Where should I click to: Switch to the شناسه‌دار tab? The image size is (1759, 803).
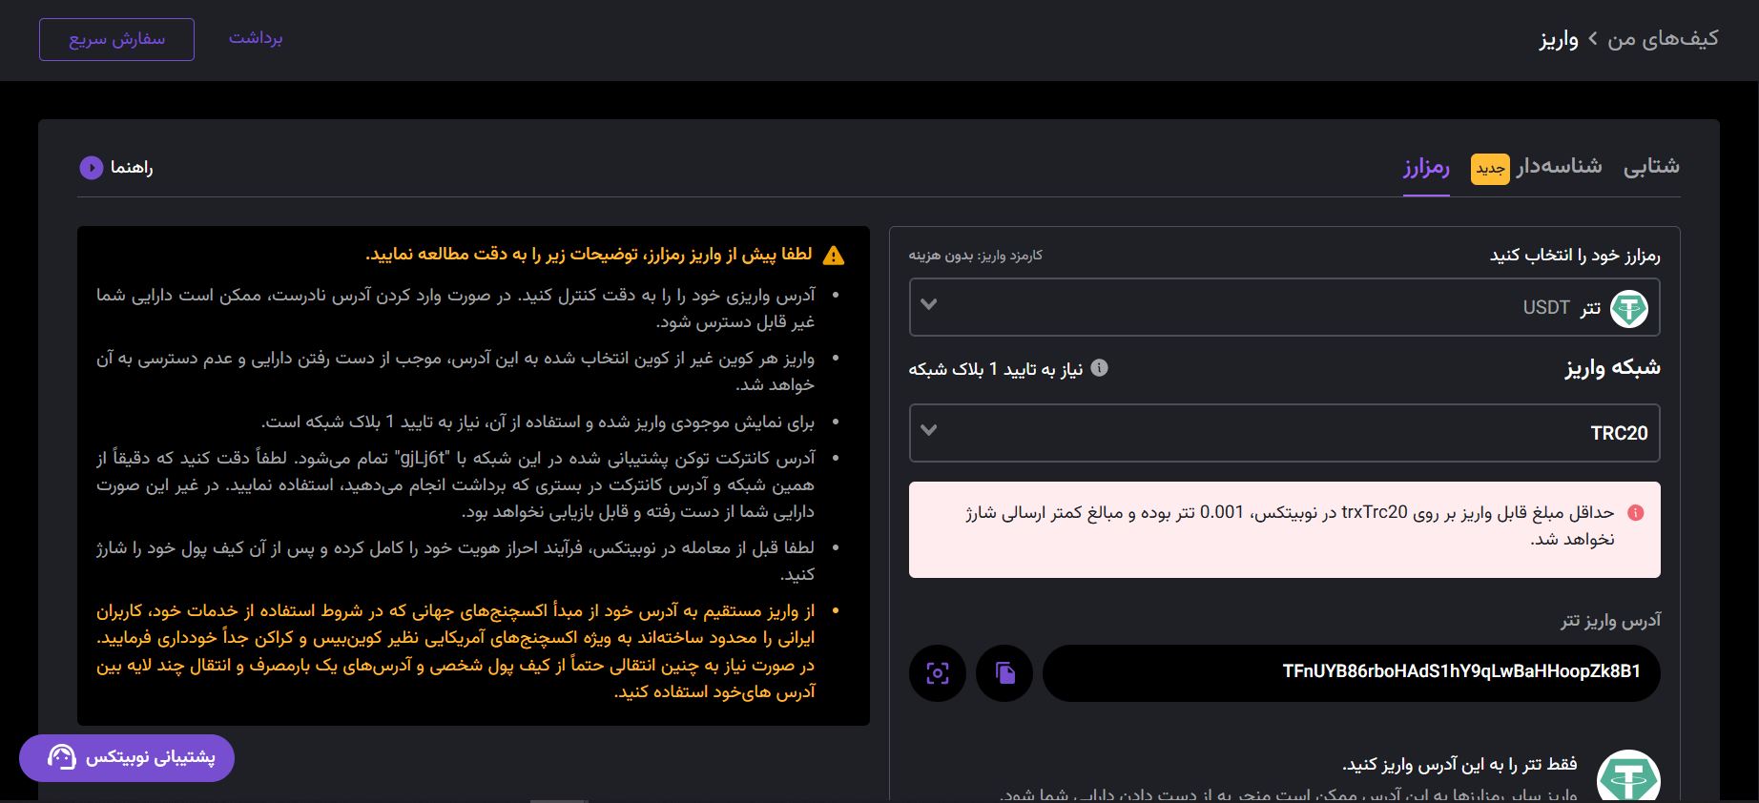point(1560,166)
